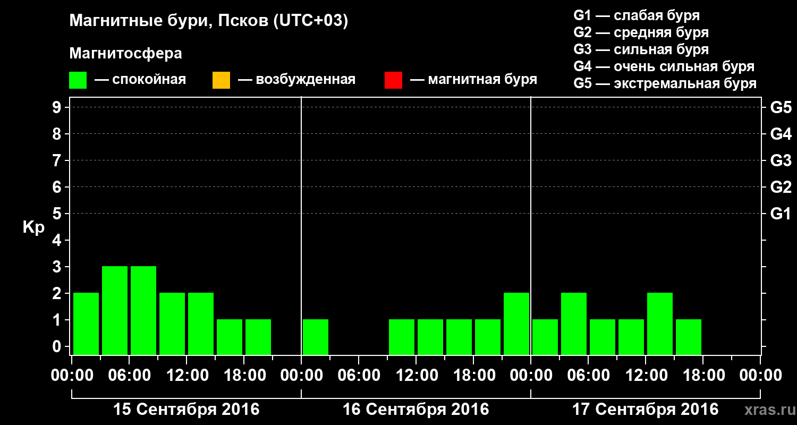The height and width of the screenshot is (425, 797).
Task: Click 'G2 — средняя буря' legend line
Action: [x=641, y=32]
